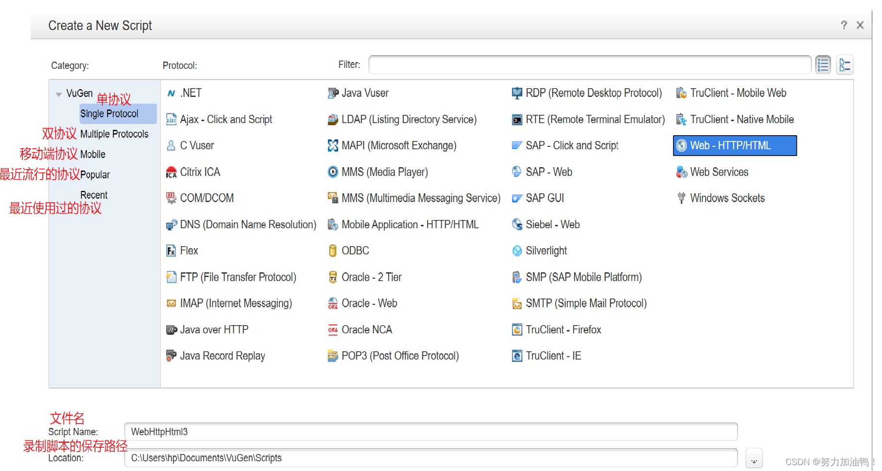This screenshot has height=471, width=882.
Task: Pick the MMS (Media Player) icon
Action: (333, 172)
